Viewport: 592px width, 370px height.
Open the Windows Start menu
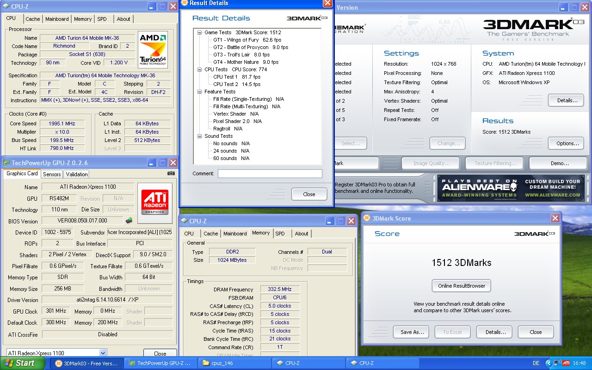click(22, 363)
